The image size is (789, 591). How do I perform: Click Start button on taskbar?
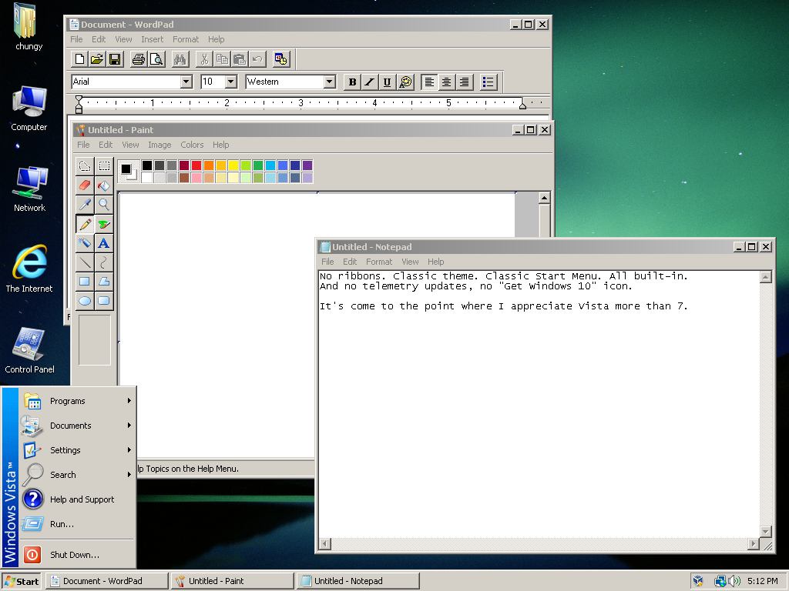coord(21,581)
